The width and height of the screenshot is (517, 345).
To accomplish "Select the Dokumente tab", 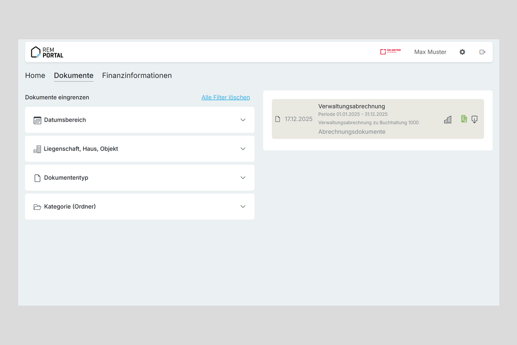I will coord(74,75).
